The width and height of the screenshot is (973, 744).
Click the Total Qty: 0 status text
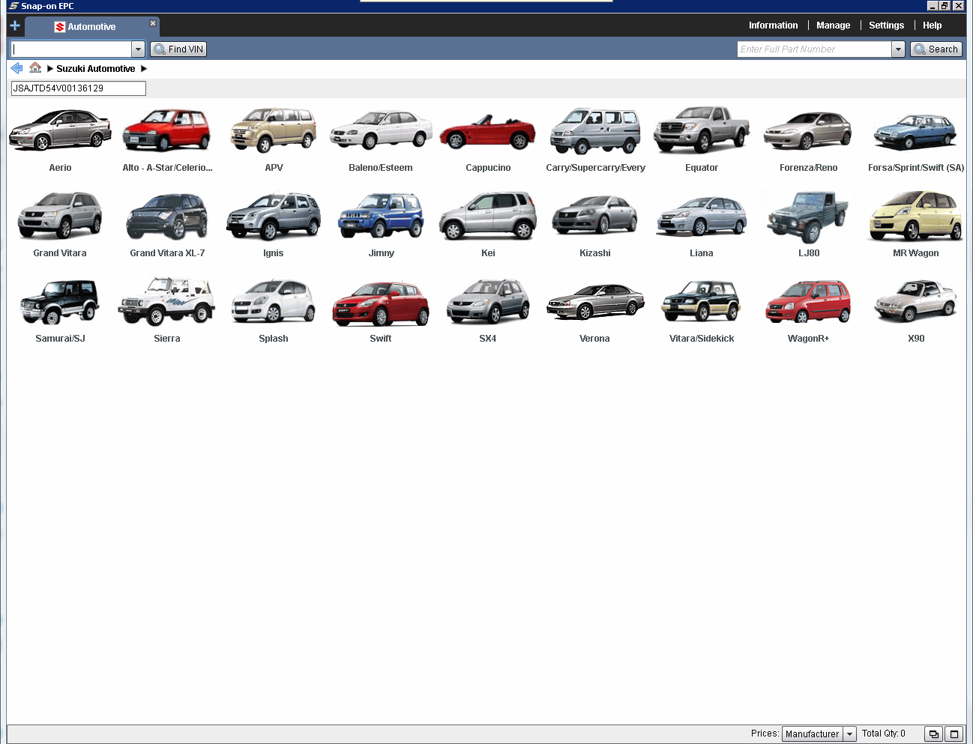883,734
